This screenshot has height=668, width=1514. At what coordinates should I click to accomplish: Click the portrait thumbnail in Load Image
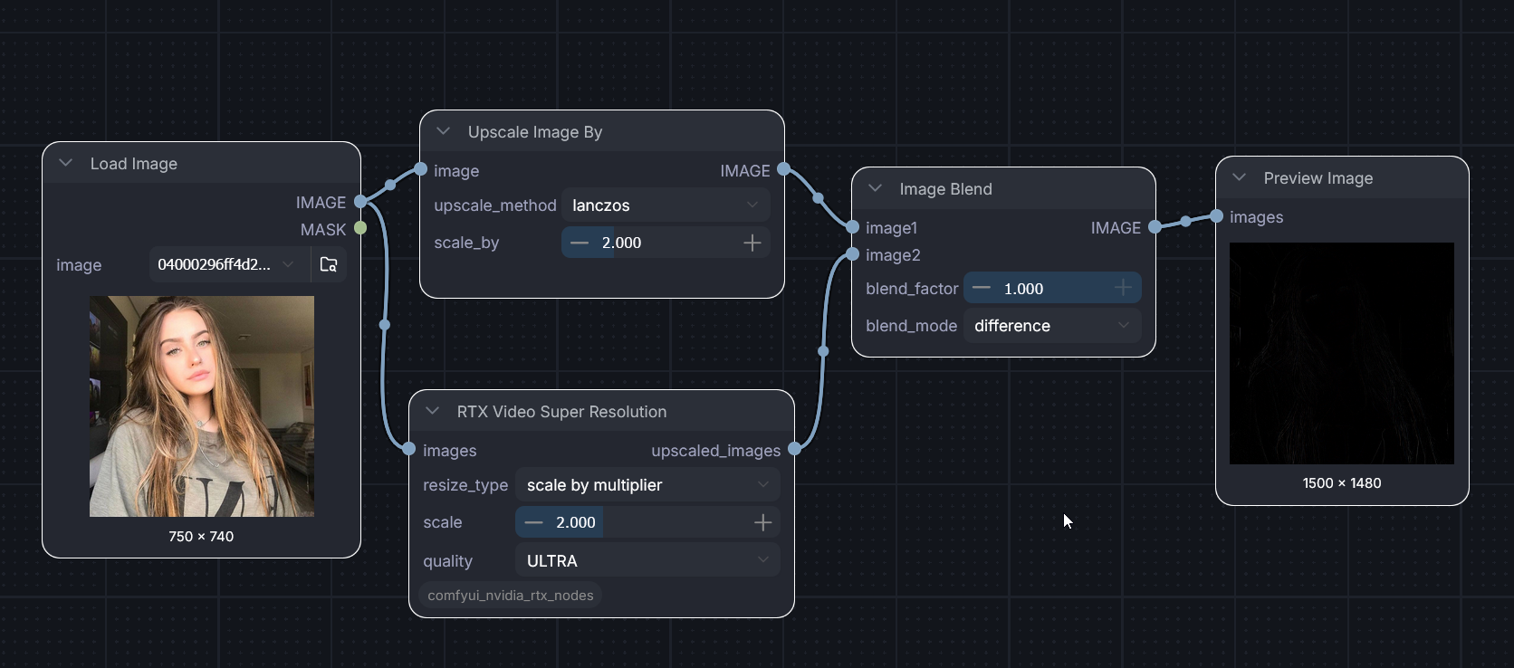[x=202, y=406]
